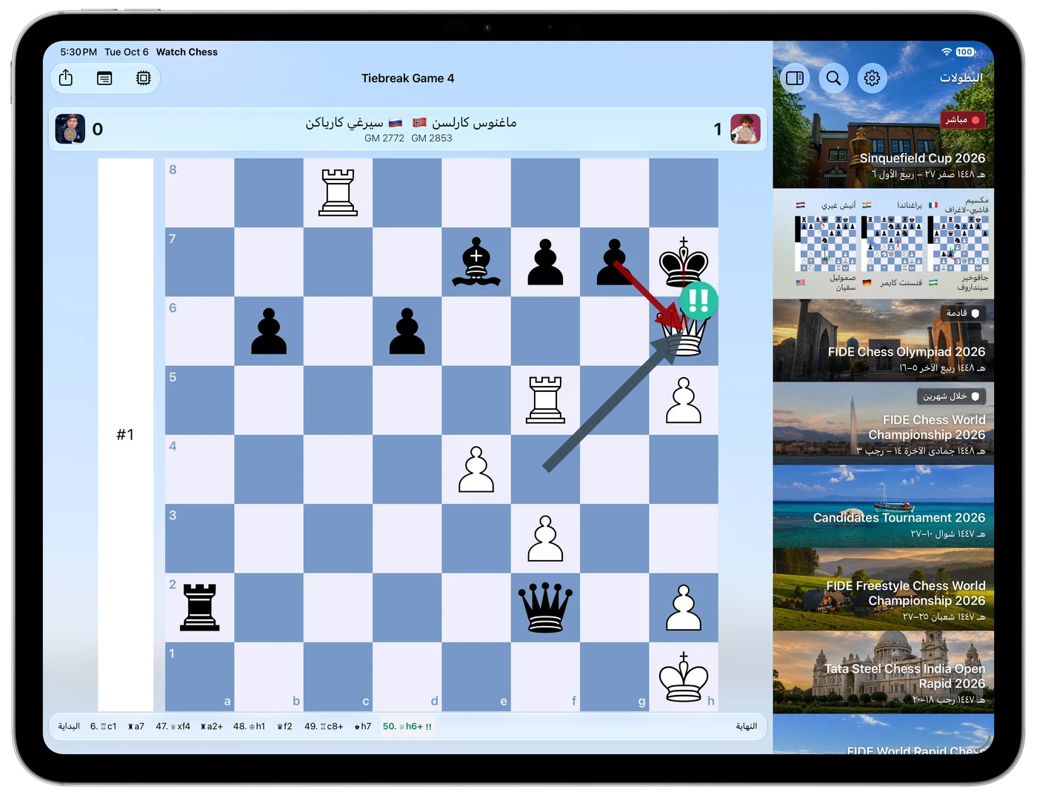The width and height of the screenshot is (1037, 795).
Task: Open the game notation list icon
Action: tap(104, 78)
